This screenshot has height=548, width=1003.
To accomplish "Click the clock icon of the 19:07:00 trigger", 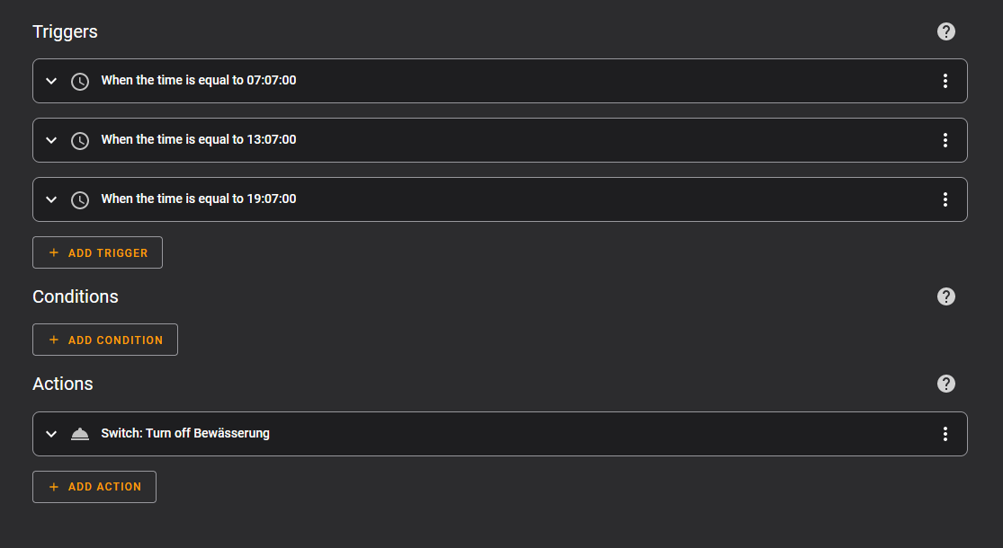I will click(80, 200).
